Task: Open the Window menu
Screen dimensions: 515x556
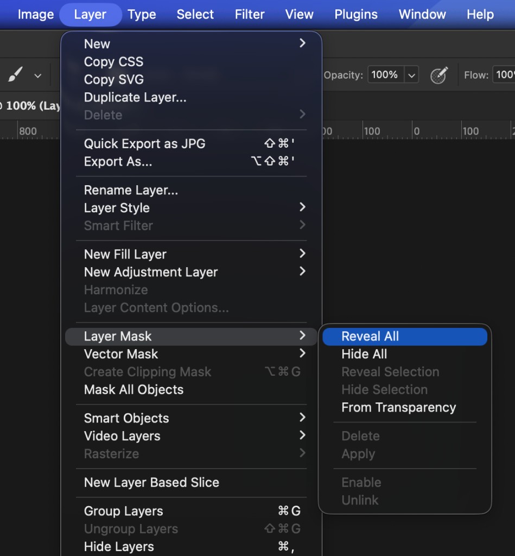Action: [x=422, y=15]
